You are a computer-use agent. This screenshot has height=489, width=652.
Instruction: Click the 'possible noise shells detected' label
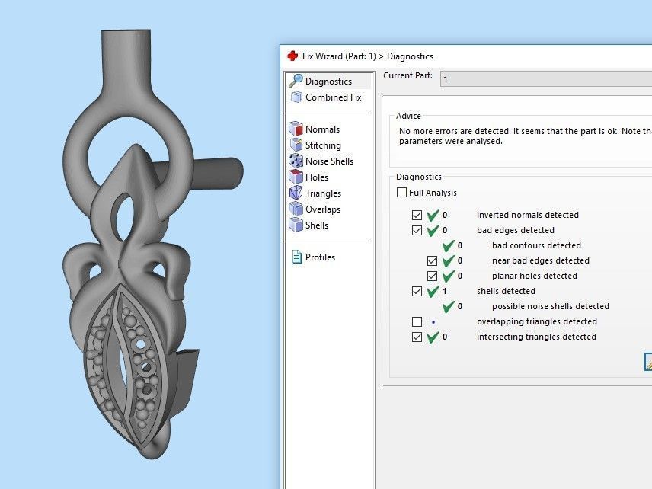tap(551, 306)
